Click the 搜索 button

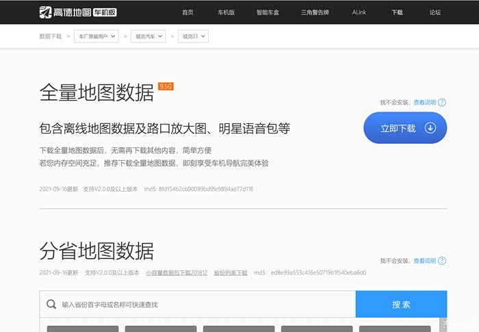[401, 304]
